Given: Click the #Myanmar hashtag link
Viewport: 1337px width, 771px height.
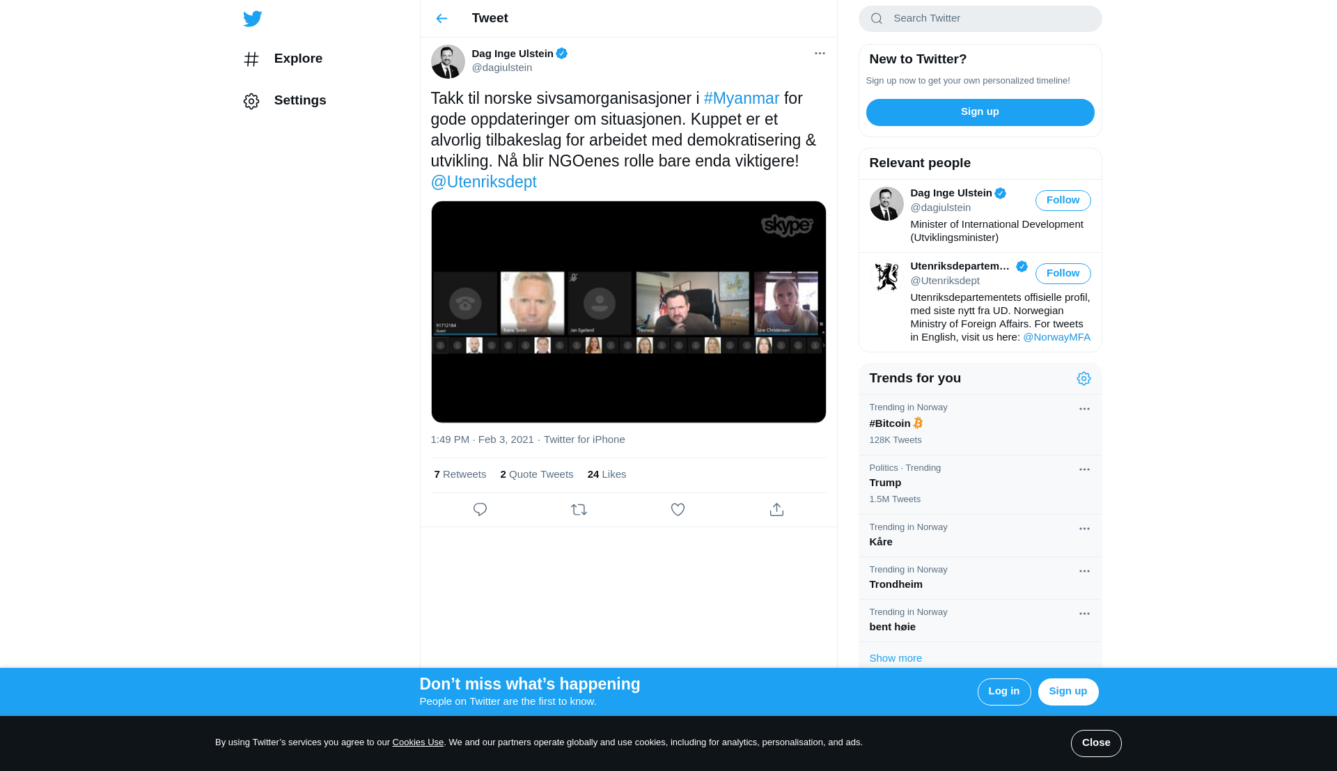Looking at the screenshot, I should pos(741,98).
